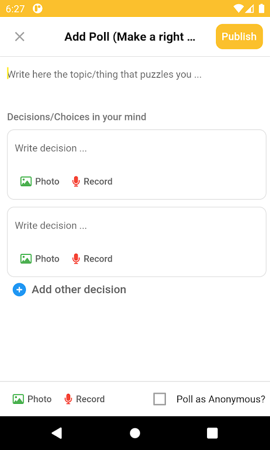The height and width of the screenshot is (450, 270).
Task: Tap Record microphone in second decision card
Action: pos(76,259)
